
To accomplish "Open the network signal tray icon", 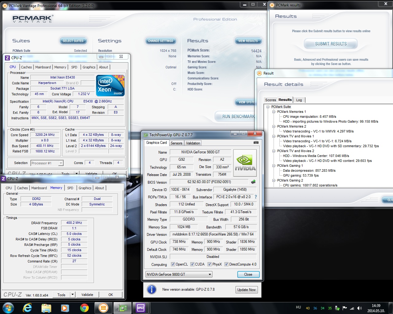I will pos(352,308).
